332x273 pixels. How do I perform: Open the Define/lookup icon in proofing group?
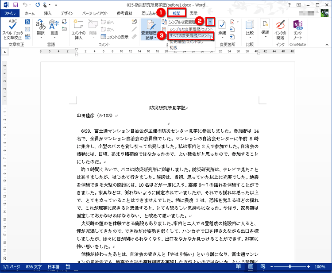27,22
